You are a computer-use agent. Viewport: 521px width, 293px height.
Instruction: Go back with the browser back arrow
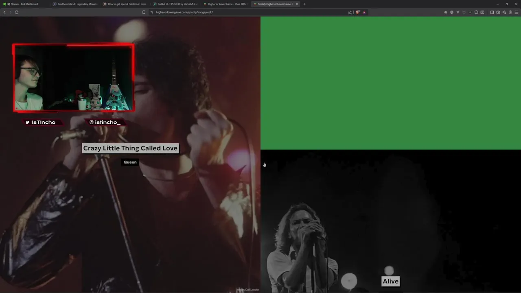point(4,12)
